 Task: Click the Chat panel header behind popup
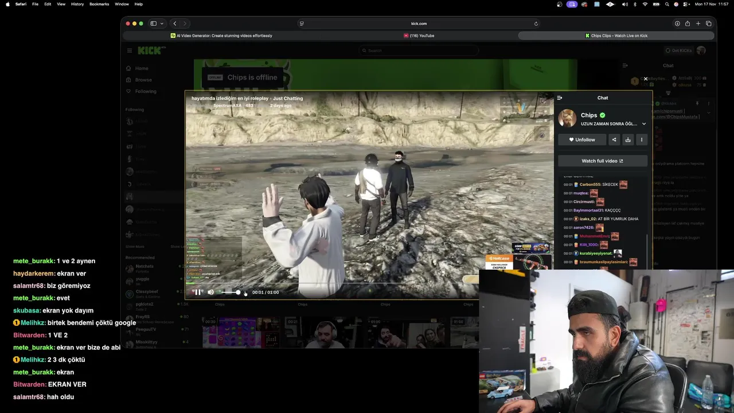point(668,65)
